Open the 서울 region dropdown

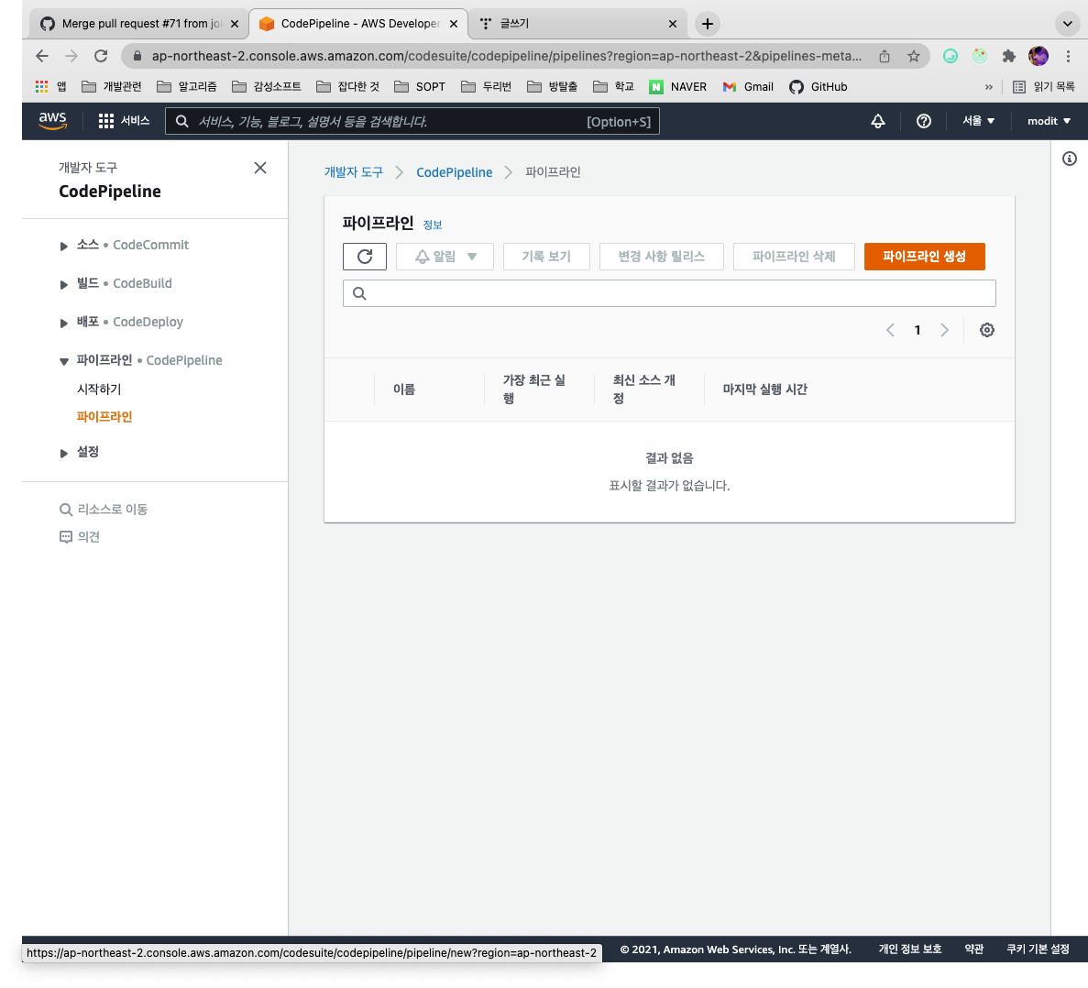pos(978,121)
